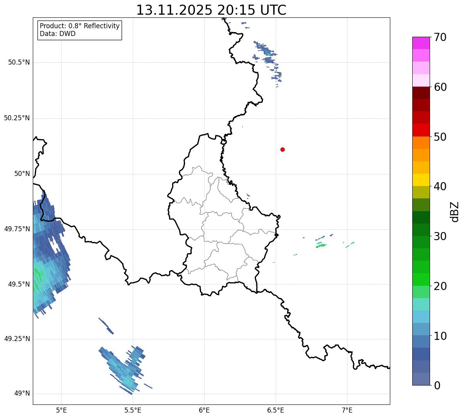The height and width of the screenshot is (418, 464).
Task: Click the latitude label "49.75°N"
Action: 17,229
